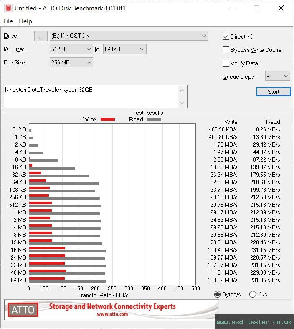Open the 256 MB file size dropdown
The image size is (294, 329).
click(x=71, y=62)
